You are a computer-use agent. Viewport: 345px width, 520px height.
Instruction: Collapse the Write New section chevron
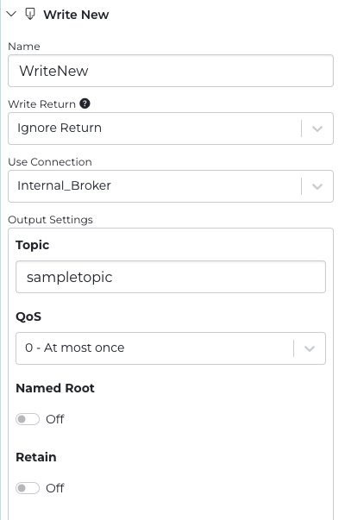click(11, 14)
